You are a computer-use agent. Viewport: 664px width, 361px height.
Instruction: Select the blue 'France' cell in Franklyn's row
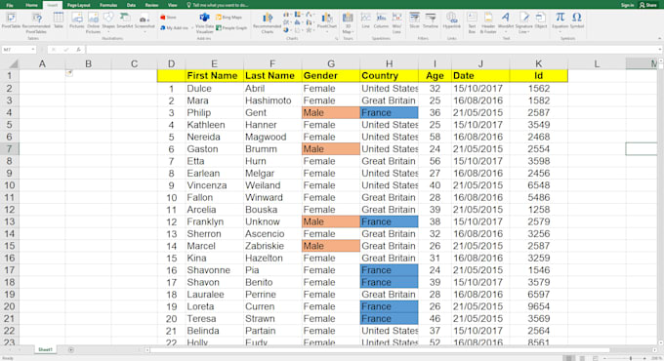pos(390,221)
